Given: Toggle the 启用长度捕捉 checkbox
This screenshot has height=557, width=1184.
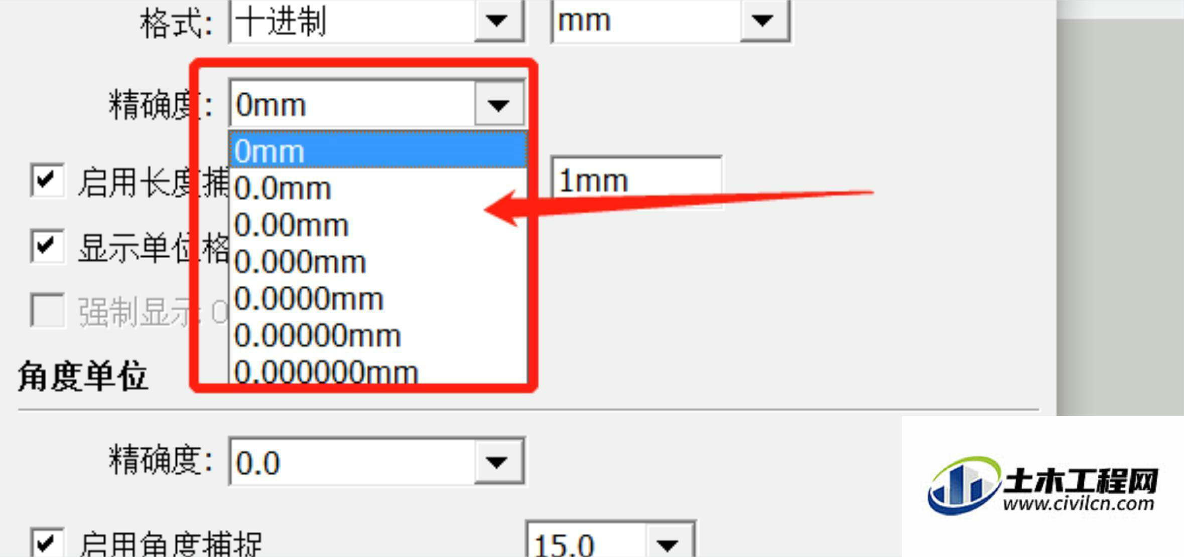Looking at the screenshot, I should pyautogui.click(x=47, y=180).
